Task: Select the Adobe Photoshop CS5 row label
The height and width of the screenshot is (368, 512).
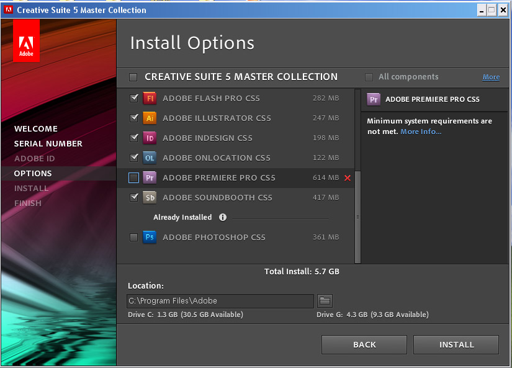Action: (214, 238)
